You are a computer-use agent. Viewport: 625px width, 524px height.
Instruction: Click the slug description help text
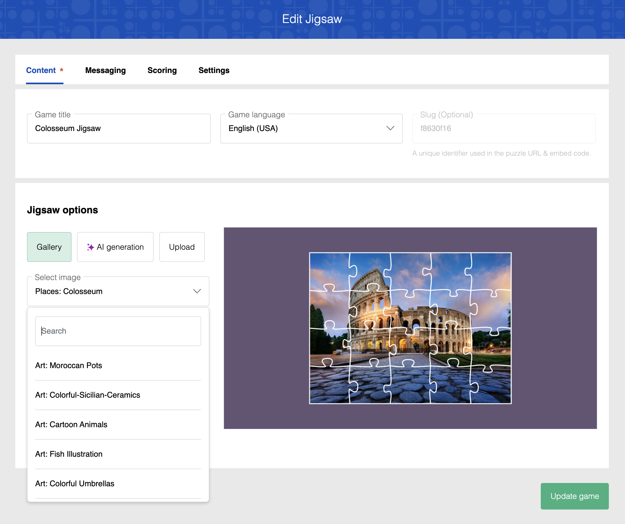(x=501, y=153)
